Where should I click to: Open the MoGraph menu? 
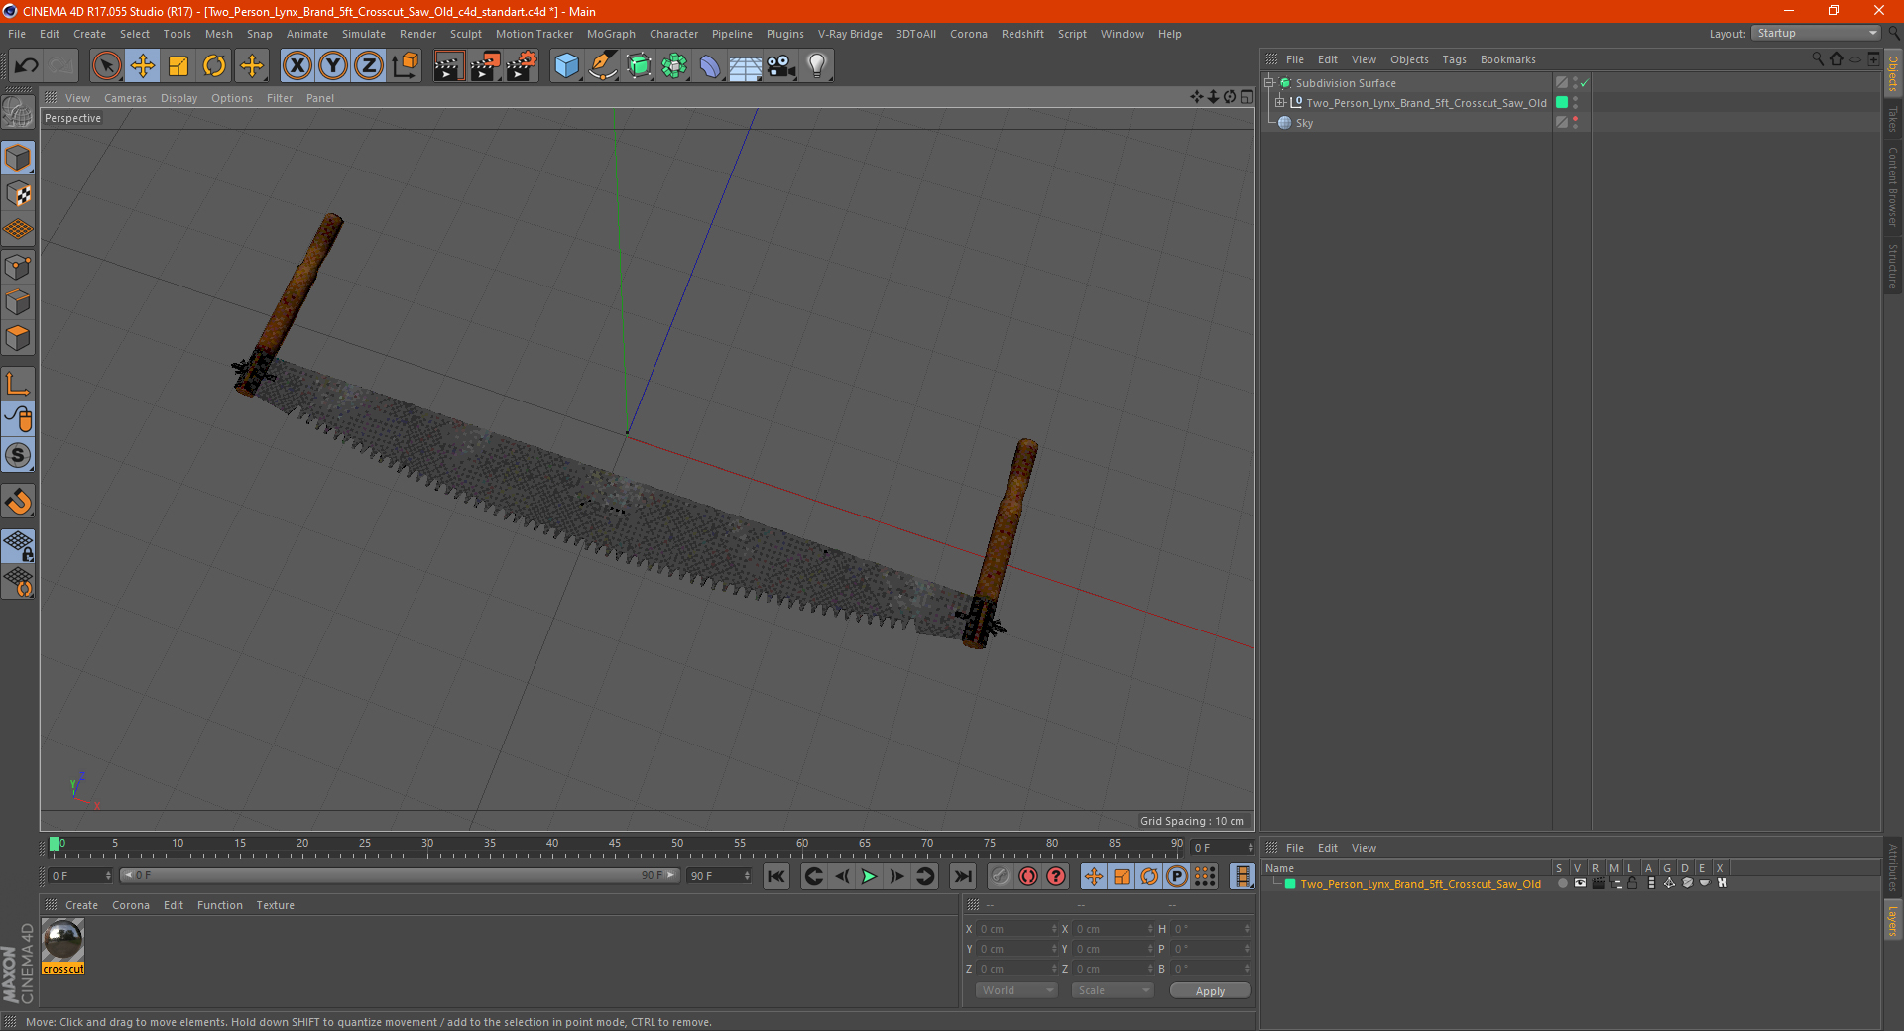click(x=611, y=34)
